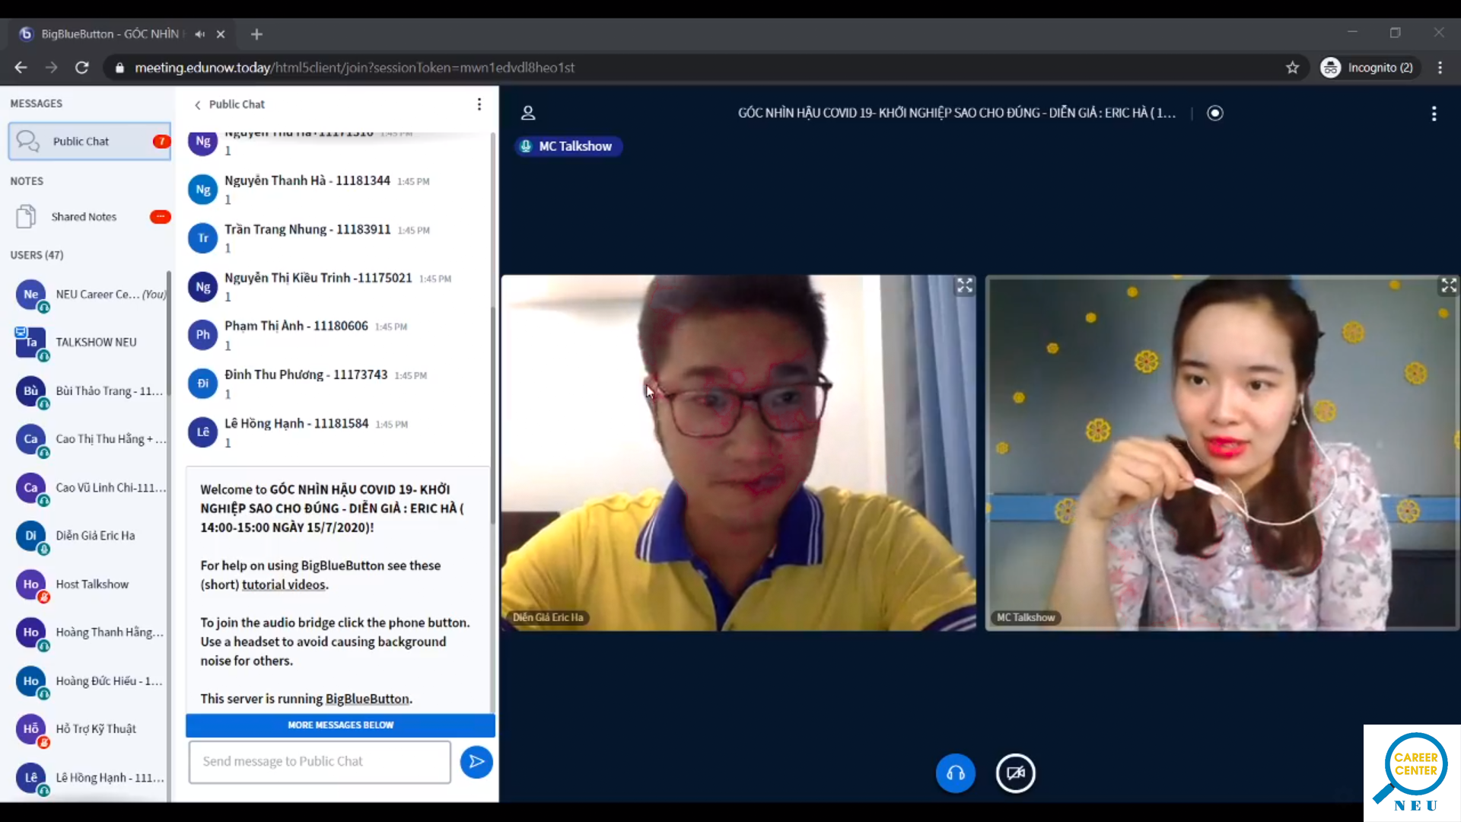Viewport: 1461px width, 822px height.
Task: Click the Incognito (2) profile indicator
Action: pos(1368,68)
